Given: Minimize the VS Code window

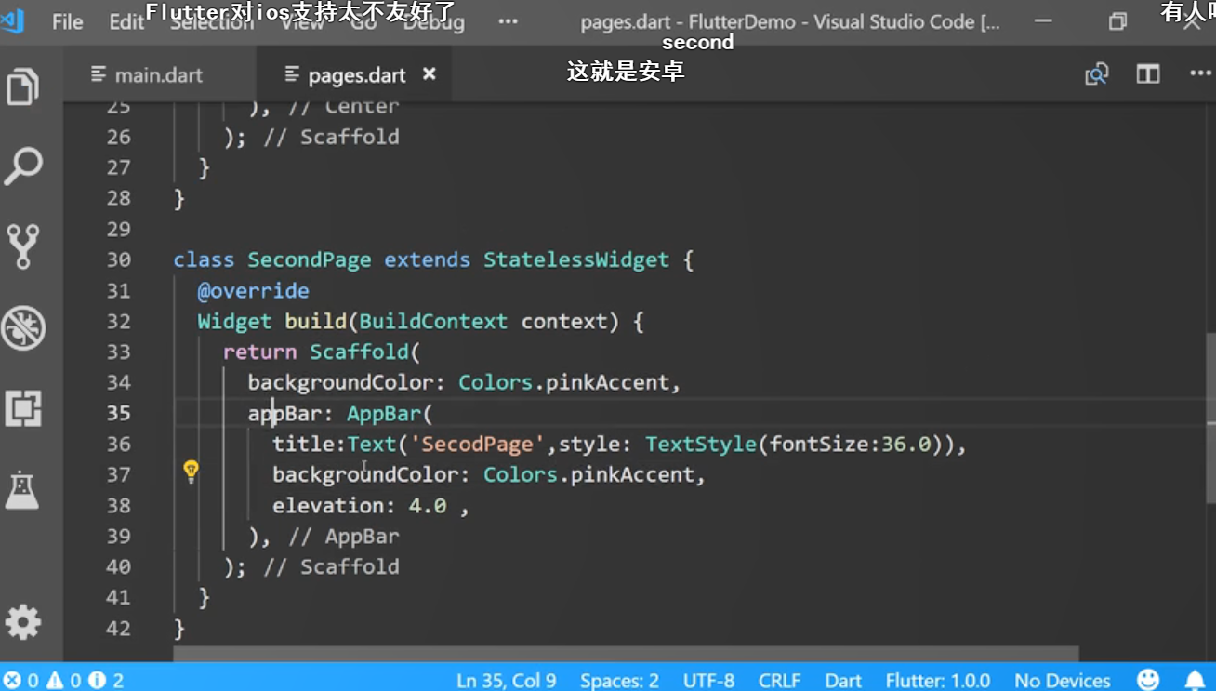Looking at the screenshot, I should (x=1043, y=21).
